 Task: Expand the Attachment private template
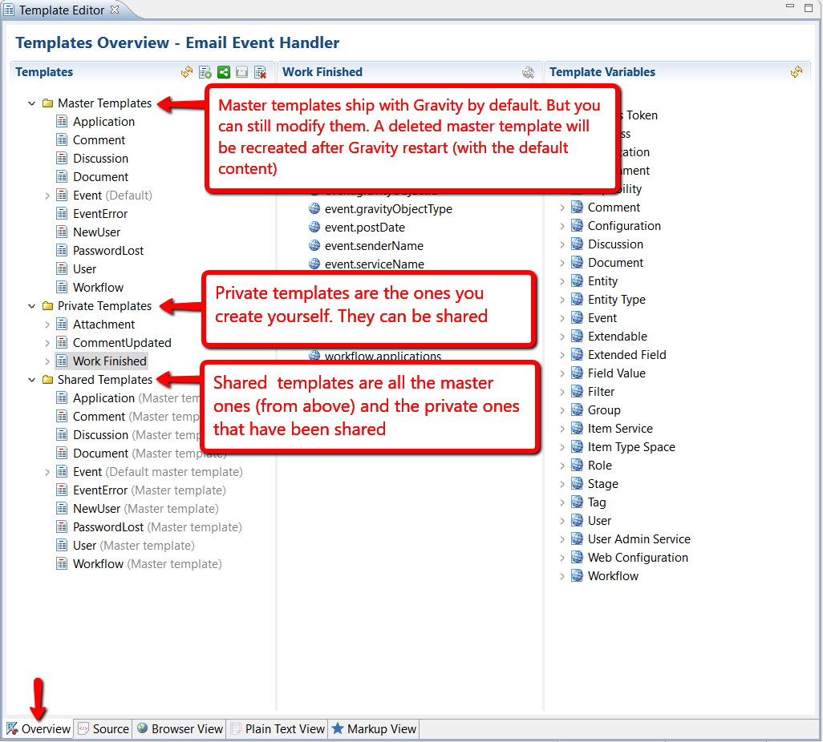pos(47,325)
